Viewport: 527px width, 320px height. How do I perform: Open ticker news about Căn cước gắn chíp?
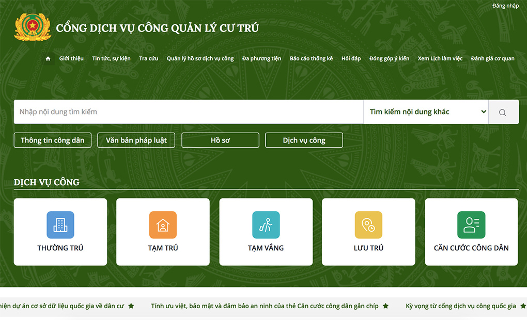click(265, 306)
